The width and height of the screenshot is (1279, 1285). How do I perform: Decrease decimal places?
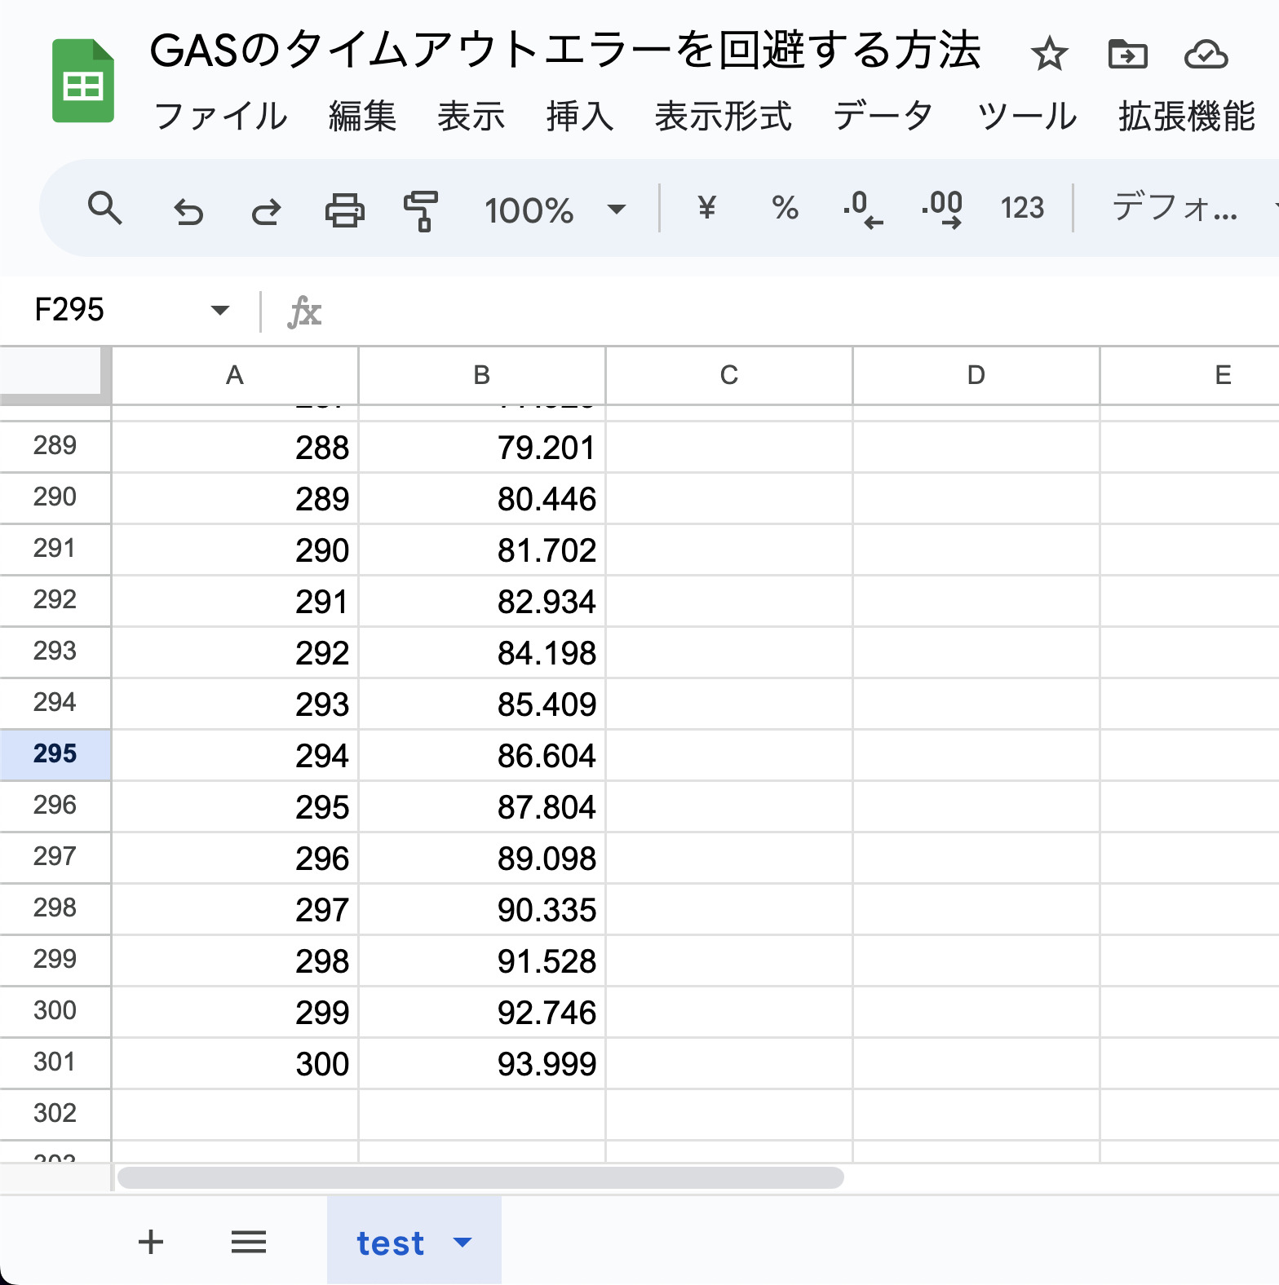coord(863,209)
